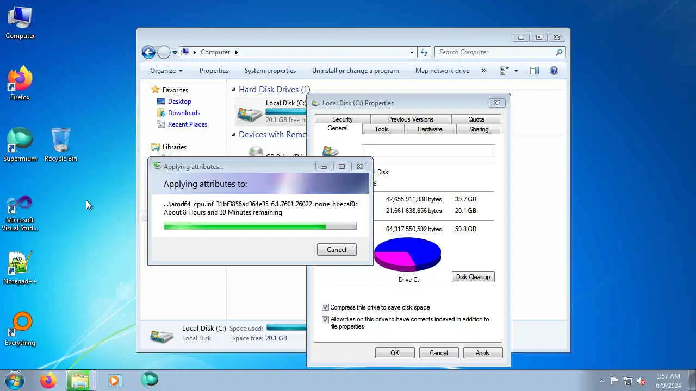Open Notepad++ from the desktop

(x=20, y=268)
